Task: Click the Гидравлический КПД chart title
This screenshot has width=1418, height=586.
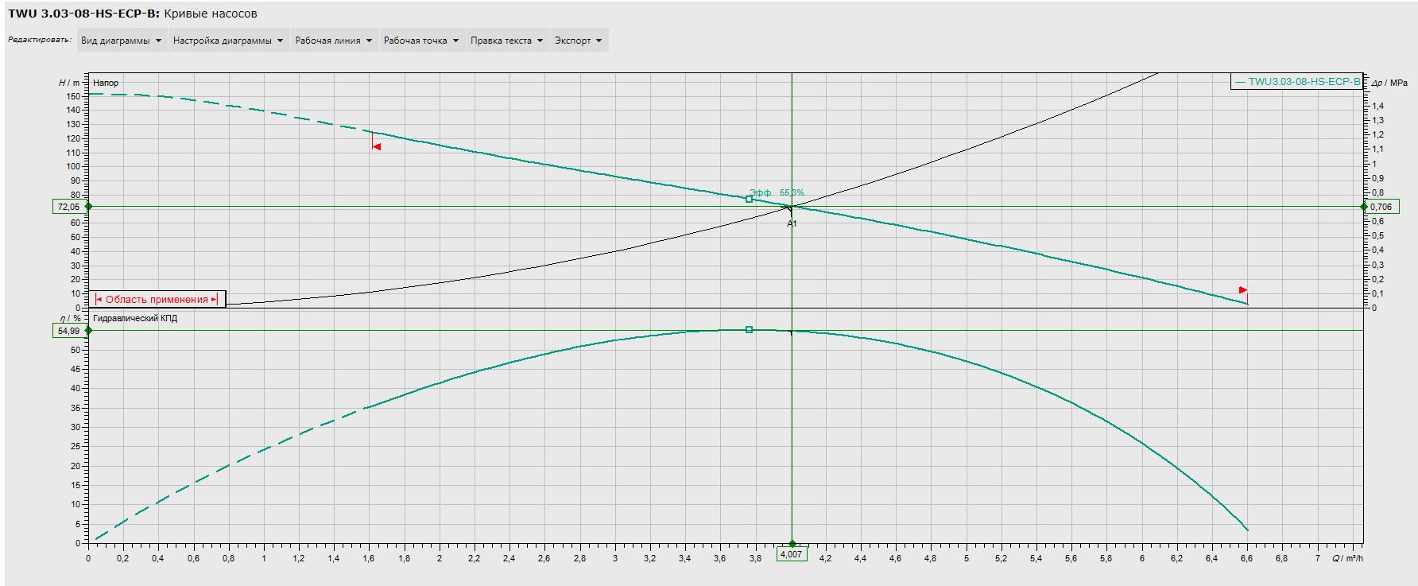Action: click(x=135, y=318)
